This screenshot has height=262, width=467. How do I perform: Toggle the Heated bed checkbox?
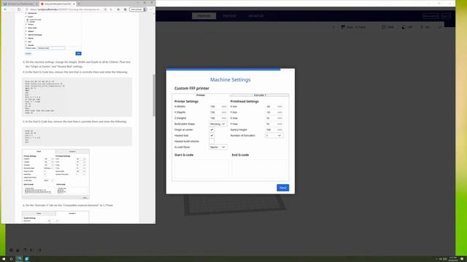click(212, 135)
